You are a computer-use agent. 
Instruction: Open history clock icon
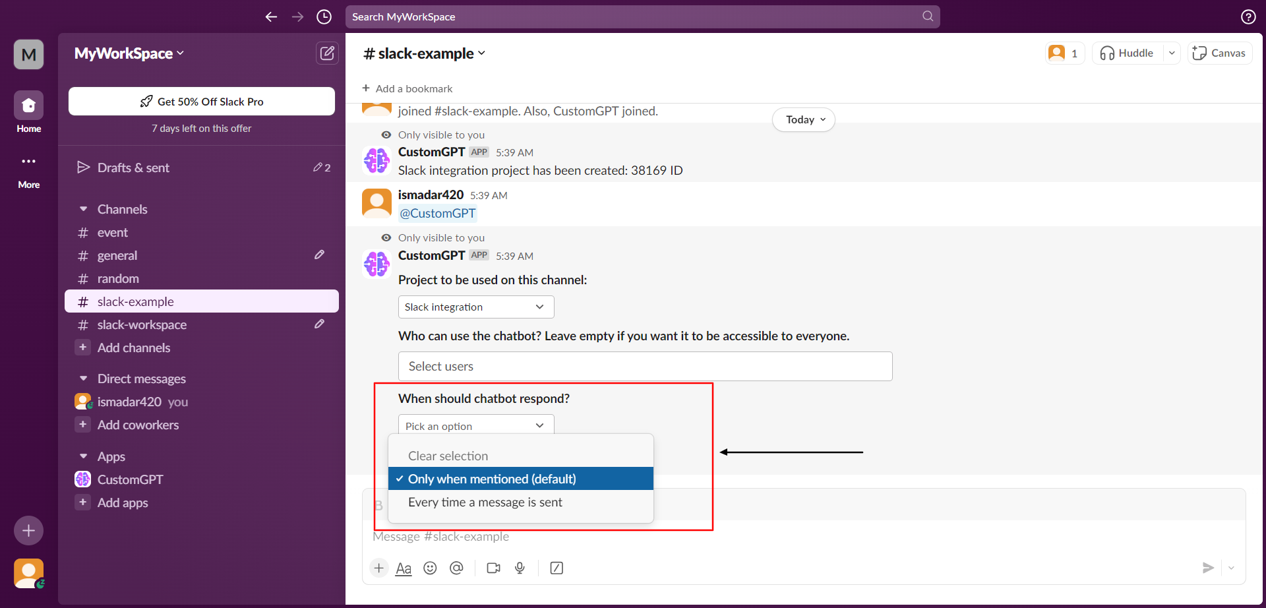pos(324,16)
